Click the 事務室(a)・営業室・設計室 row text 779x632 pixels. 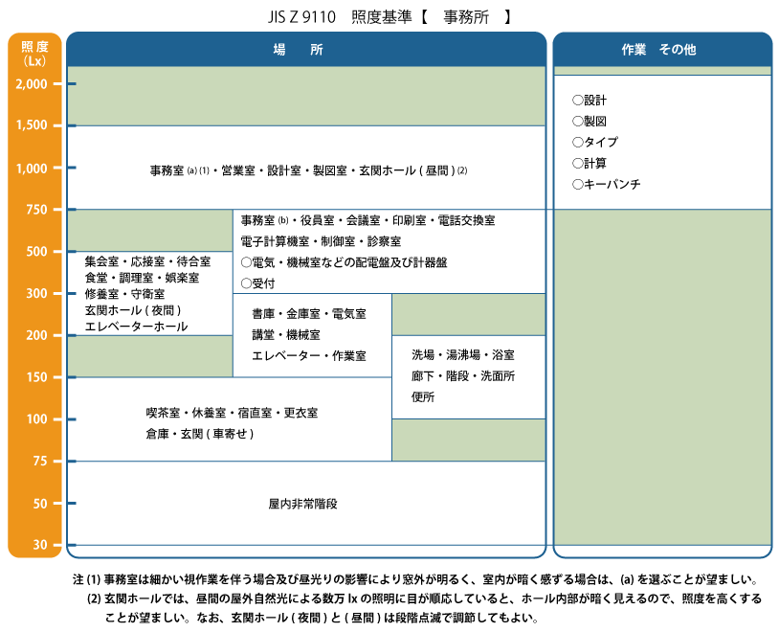pos(308,170)
